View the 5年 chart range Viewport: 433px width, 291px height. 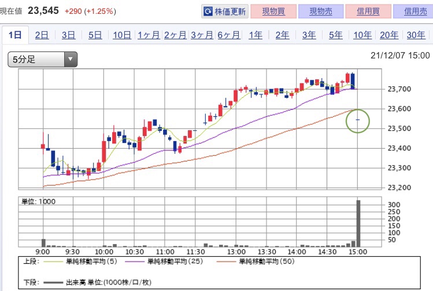(335, 35)
